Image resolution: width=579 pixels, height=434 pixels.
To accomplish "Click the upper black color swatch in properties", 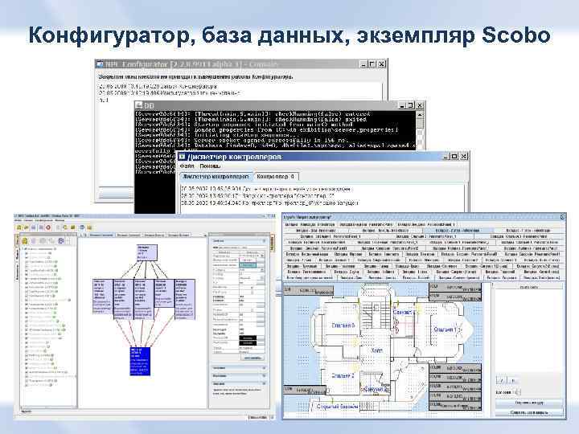I will [248, 338].
